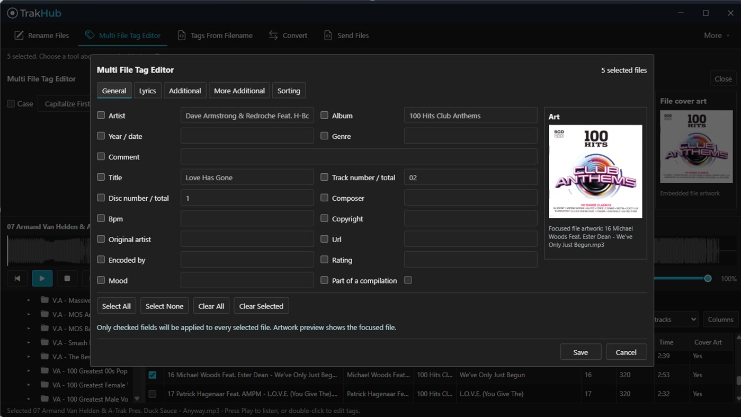Click the Stop playback button
The image size is (741, 417).
tap(67, 278)
